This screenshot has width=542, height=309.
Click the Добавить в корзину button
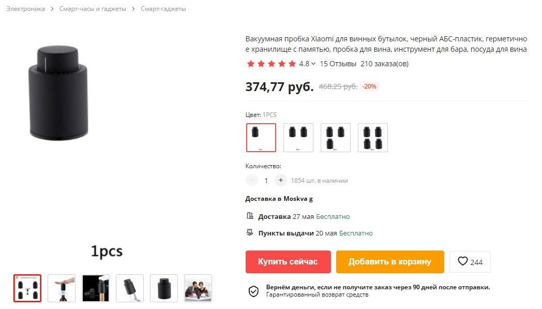click(x=390, y=262)
